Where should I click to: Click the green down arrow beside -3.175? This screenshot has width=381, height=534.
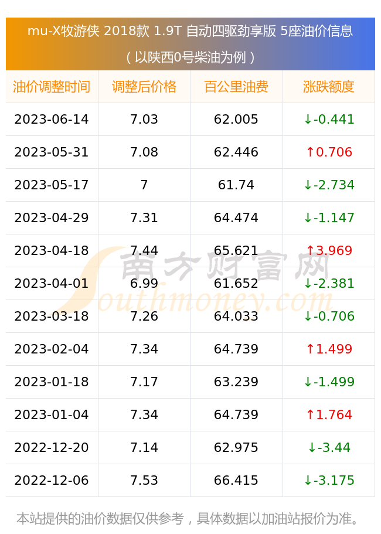tap(308, 480)
